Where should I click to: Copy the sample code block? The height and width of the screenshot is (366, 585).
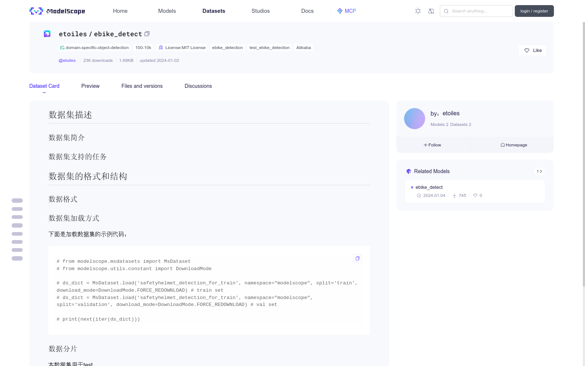coord(358,258)
